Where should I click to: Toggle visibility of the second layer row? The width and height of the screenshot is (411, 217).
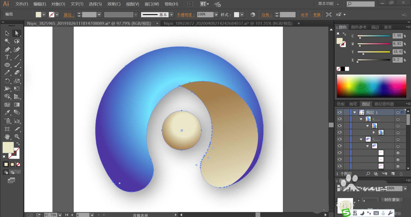[x=339, y=119]
